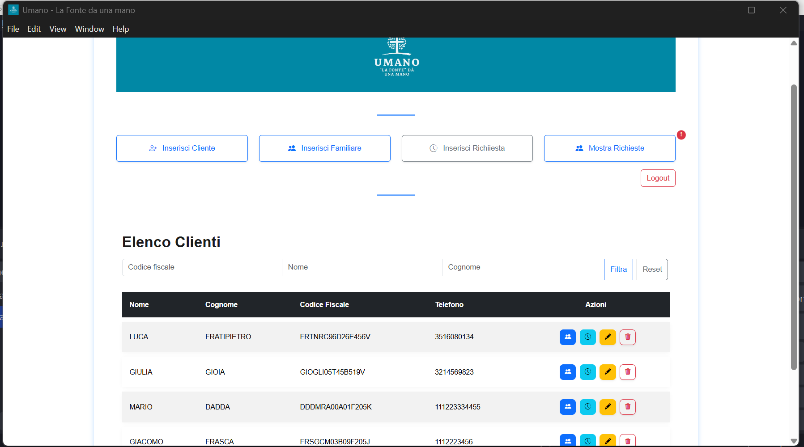Log out using the Logout button
This screenshot has width=804, height=447.
tap(658, 178)
